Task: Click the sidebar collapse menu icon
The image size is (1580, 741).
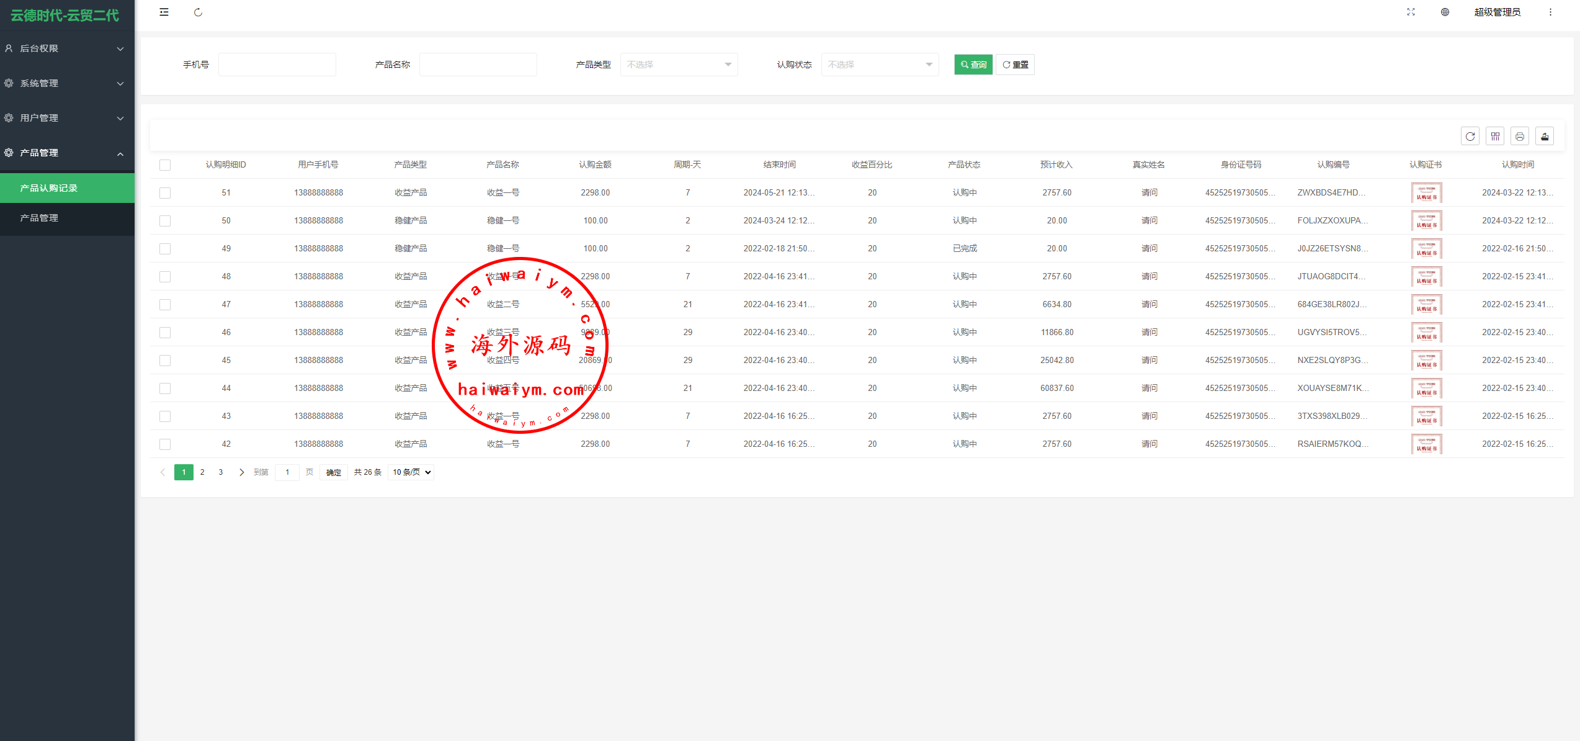Action: click(x=164, y=12)
